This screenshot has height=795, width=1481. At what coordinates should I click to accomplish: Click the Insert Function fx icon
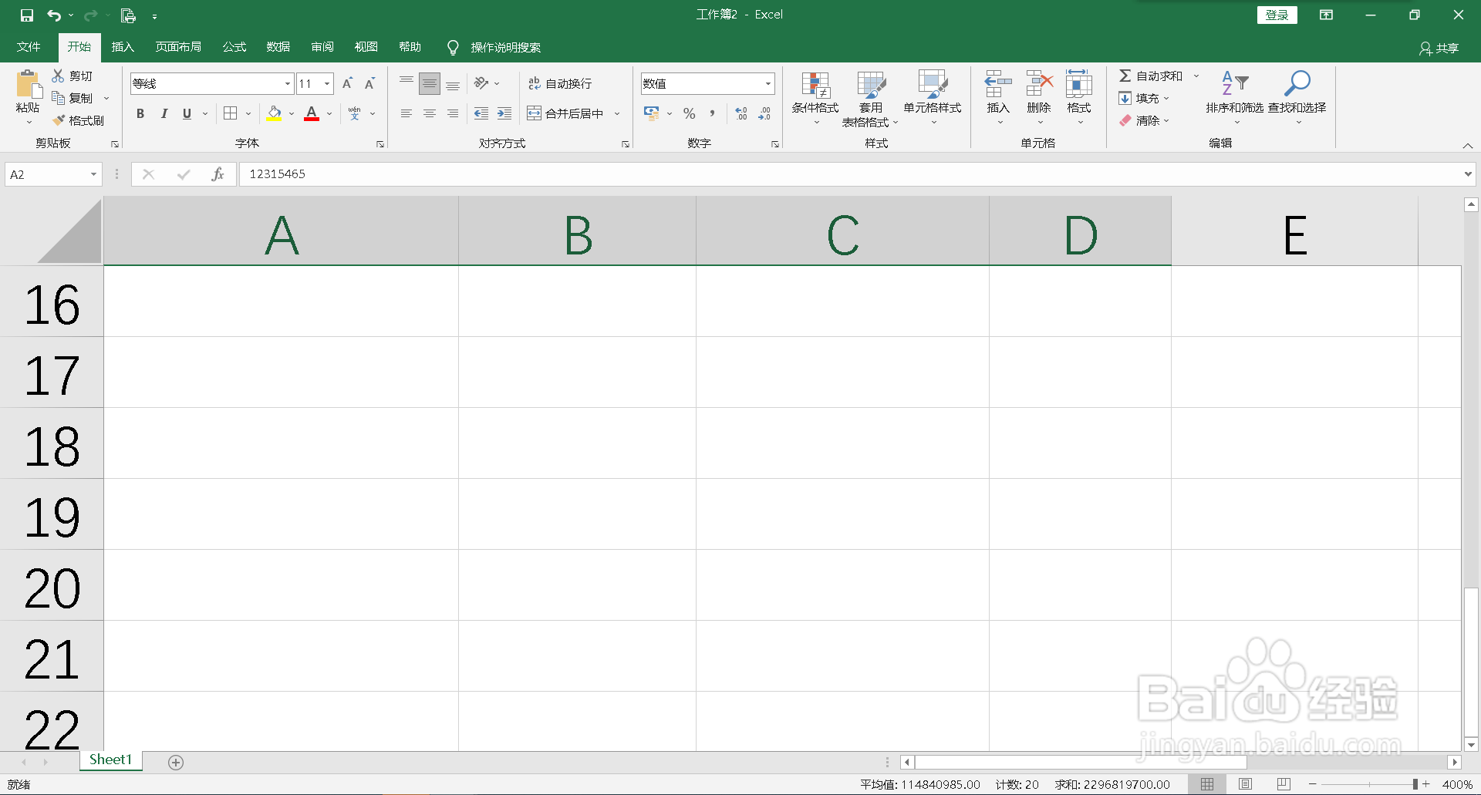pyautogui.click(x=218, y=174)
